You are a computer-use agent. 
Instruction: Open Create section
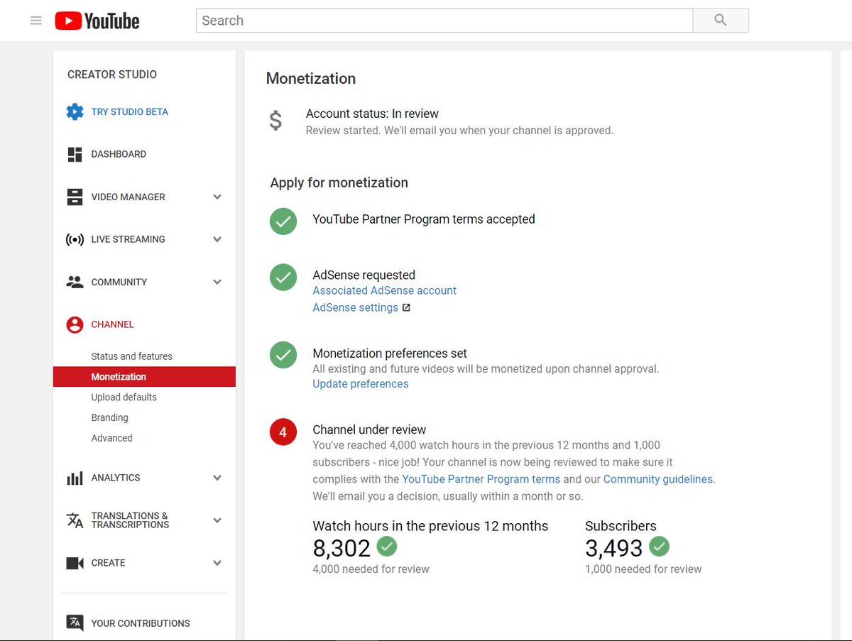tap(108, 563)
